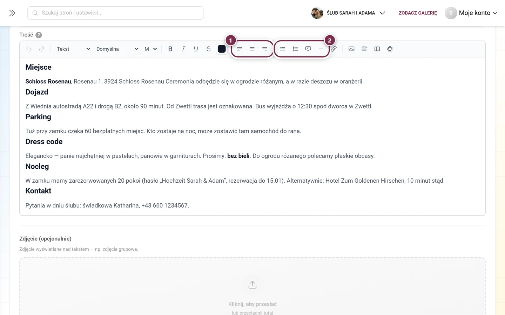Click the line with Katharina's phone number
Image resolution: width=505 pixels, height=315 pixels.
click(107, 205)
